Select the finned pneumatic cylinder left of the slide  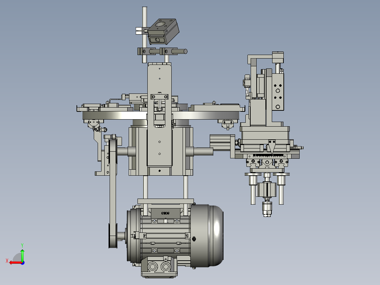coord(220,142)
